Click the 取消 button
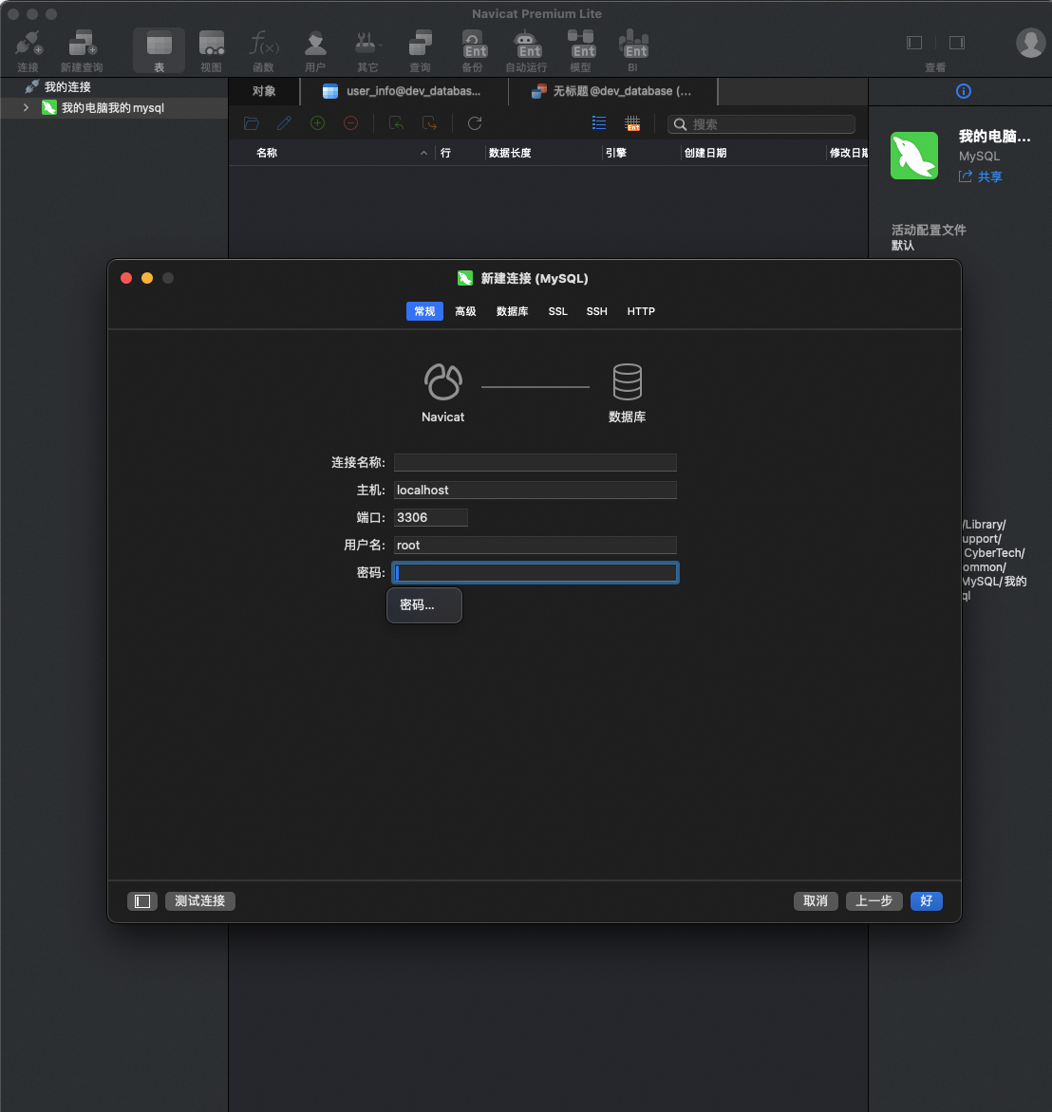 [x=816, y=901]
